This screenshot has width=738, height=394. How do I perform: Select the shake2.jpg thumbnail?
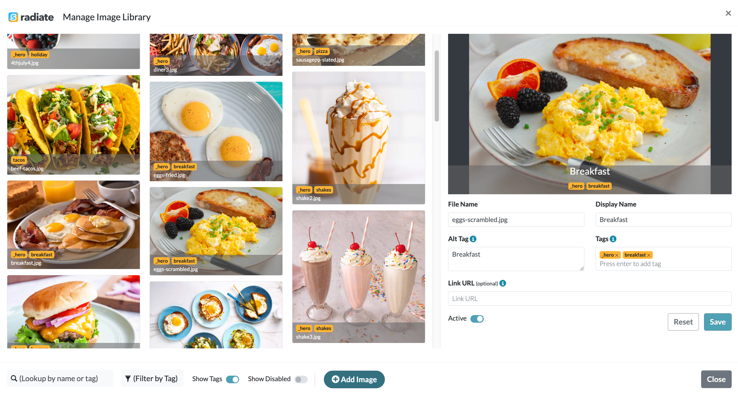click(x=358, y=138)
